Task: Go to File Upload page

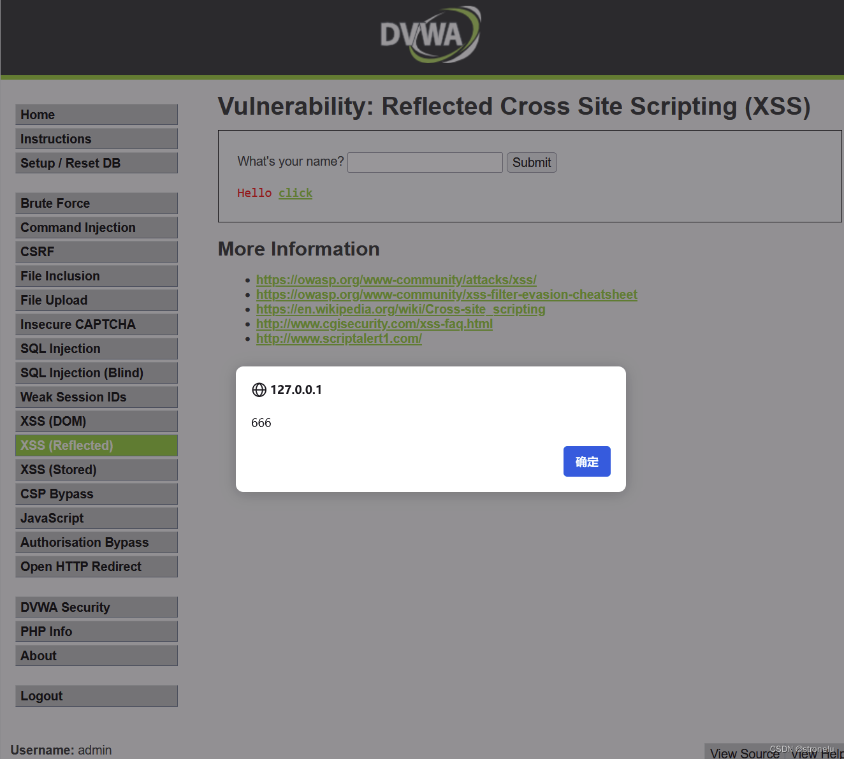Action: tap(96, 300)
